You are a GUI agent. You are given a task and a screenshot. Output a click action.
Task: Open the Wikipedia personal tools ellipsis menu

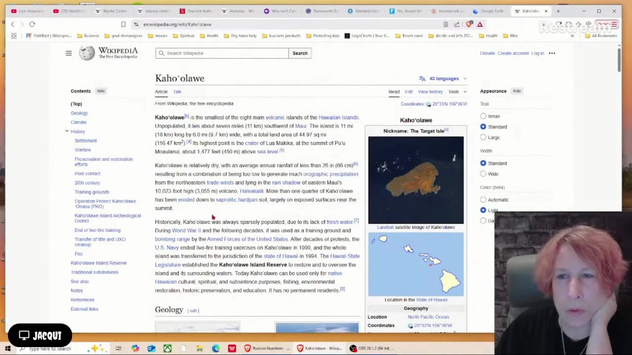tap(552, 53)
